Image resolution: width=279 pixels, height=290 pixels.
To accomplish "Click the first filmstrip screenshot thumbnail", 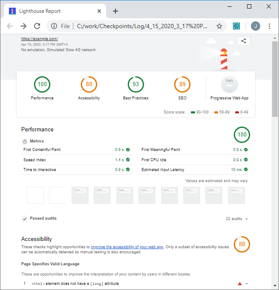I will click(x=35, y=195).
